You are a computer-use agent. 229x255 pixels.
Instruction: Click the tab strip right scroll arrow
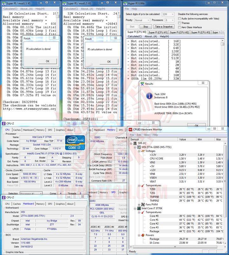(223, 32)
